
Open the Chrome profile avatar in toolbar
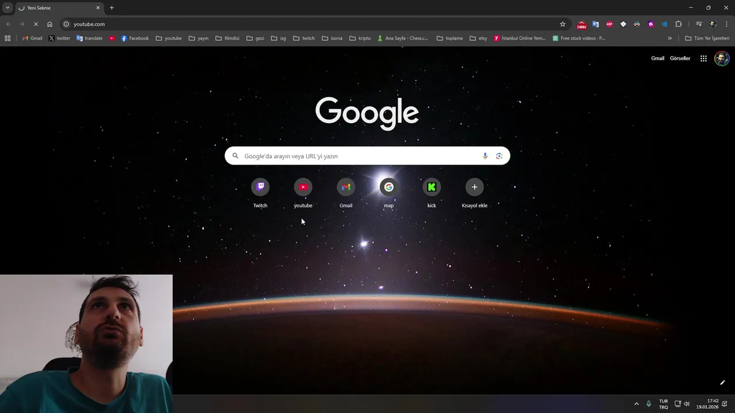click(x=713, y=24)
